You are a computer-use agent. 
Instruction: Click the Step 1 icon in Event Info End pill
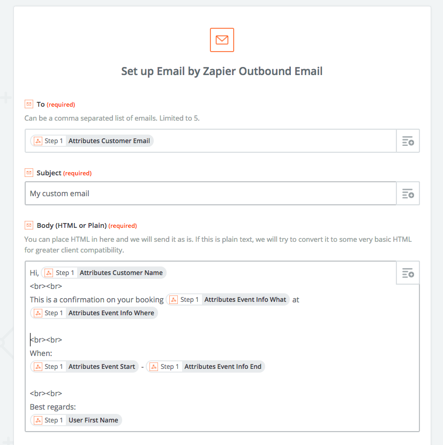154,366
